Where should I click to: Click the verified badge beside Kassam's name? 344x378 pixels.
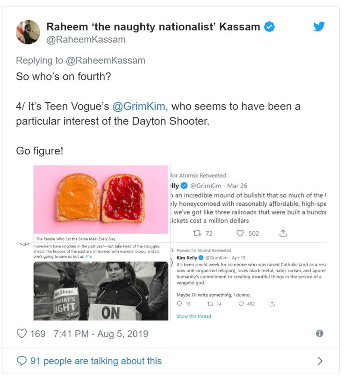(x=269, y=27)
